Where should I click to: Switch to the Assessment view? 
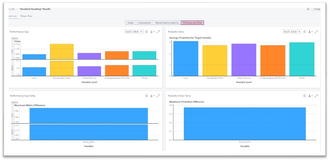144,23
